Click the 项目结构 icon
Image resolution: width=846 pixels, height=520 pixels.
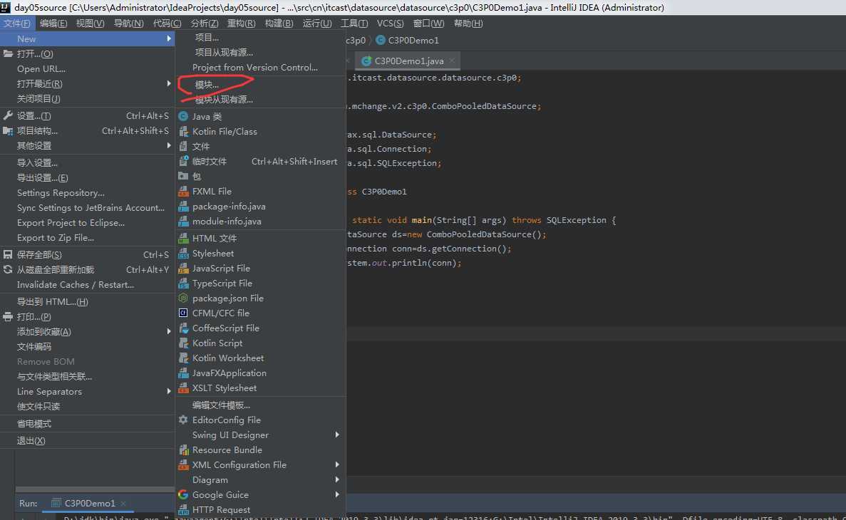8,131
